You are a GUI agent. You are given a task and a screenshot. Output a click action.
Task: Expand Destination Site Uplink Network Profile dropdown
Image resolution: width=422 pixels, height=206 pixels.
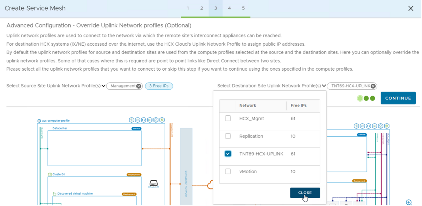pos(324,86)
